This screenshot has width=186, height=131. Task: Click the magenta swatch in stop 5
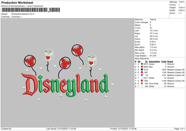tap(142, 75)
